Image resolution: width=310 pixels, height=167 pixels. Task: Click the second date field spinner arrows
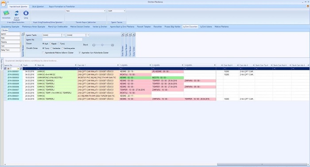click(86, 35)
